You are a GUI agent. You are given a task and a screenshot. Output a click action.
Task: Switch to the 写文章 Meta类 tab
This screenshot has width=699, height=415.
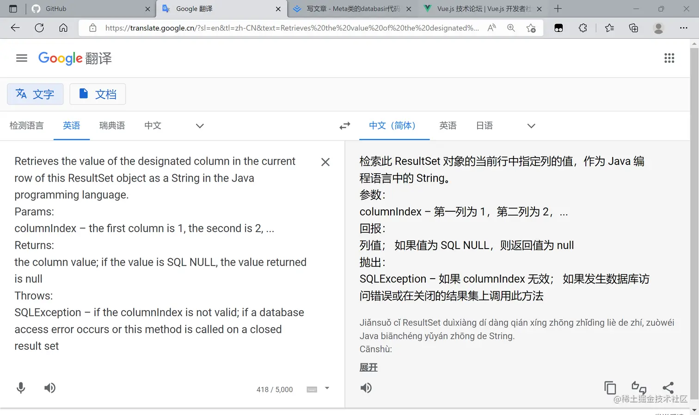tap(352, 9)
